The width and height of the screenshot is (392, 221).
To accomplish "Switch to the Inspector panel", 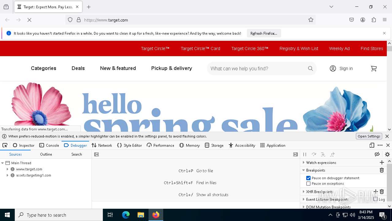I will (24, 145).
